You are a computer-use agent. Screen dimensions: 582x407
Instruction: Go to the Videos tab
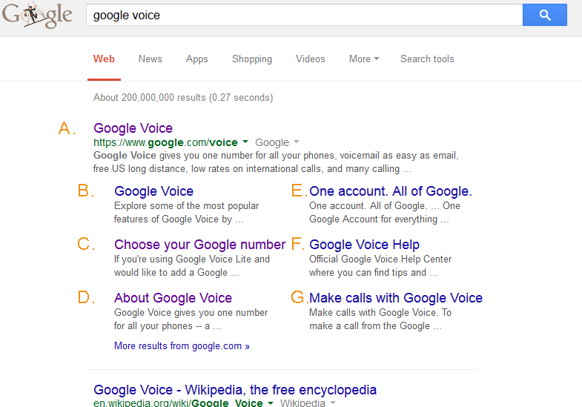click(x=311, y=59)
